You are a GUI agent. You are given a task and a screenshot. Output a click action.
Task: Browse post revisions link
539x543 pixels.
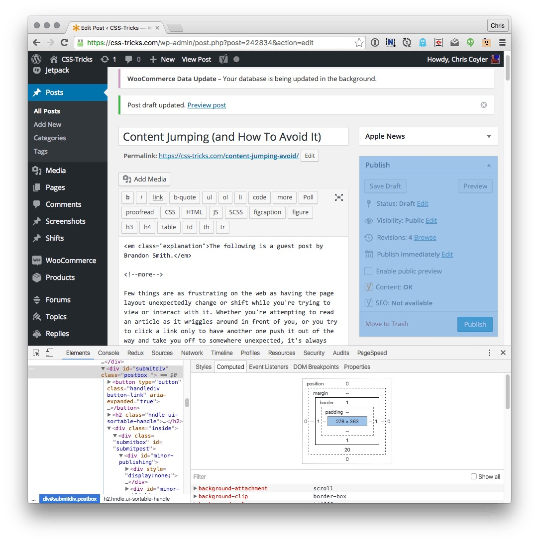pyautogui.click(x=425, y=237)
